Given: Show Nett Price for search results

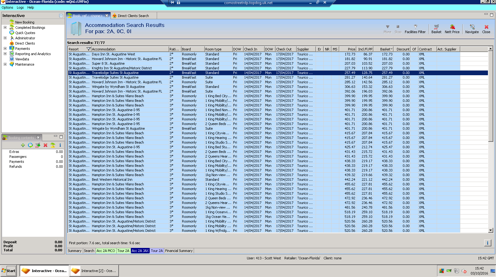Looking at the screenshot, I should tap(452, 29).
